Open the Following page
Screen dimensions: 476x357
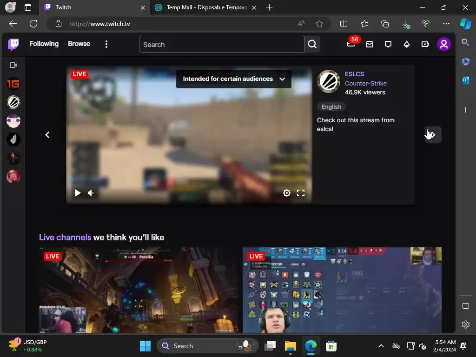tap(44, 44)
